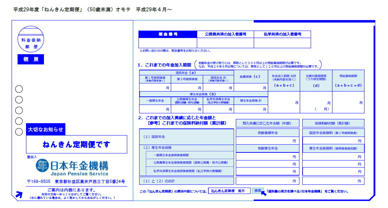
Task: Click the 国民年金 計 column header
Action: [x=218, y=79]
